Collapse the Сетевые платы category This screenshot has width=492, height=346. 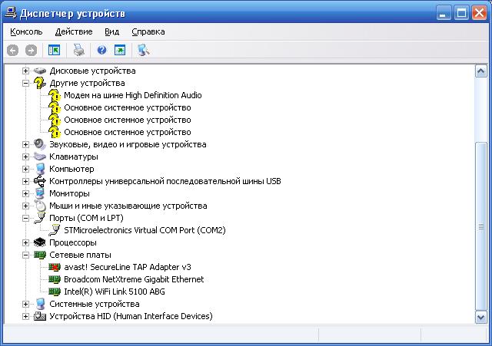pyautogui.click(x=25, y=255)
